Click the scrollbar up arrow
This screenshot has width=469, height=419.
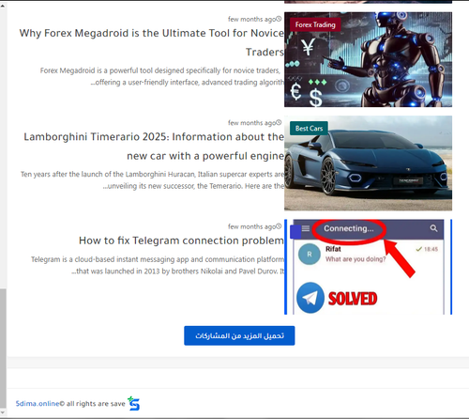[3, 6]
